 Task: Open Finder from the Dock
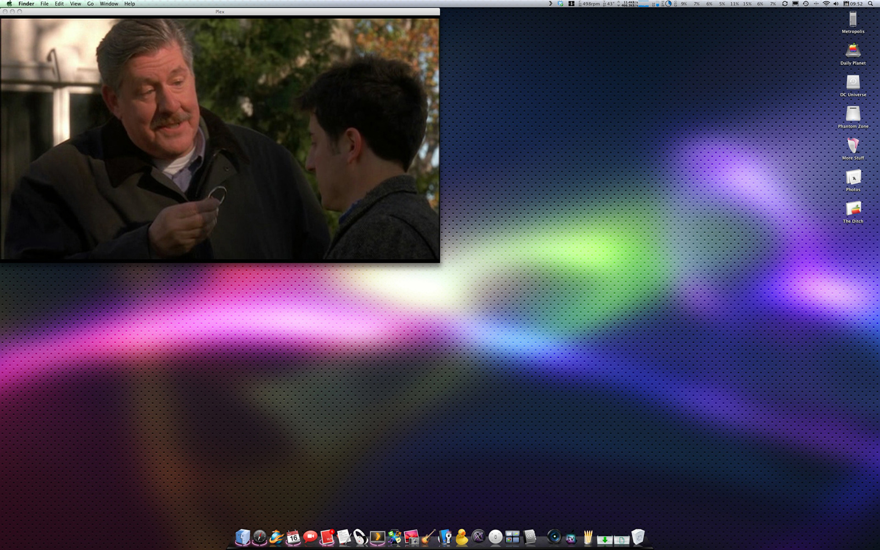(x=243, y=537)
